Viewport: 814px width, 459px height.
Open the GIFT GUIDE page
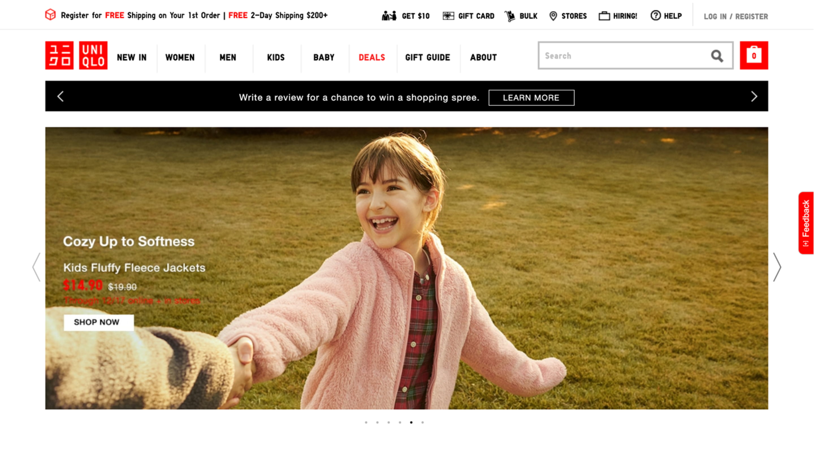(428, 57)
